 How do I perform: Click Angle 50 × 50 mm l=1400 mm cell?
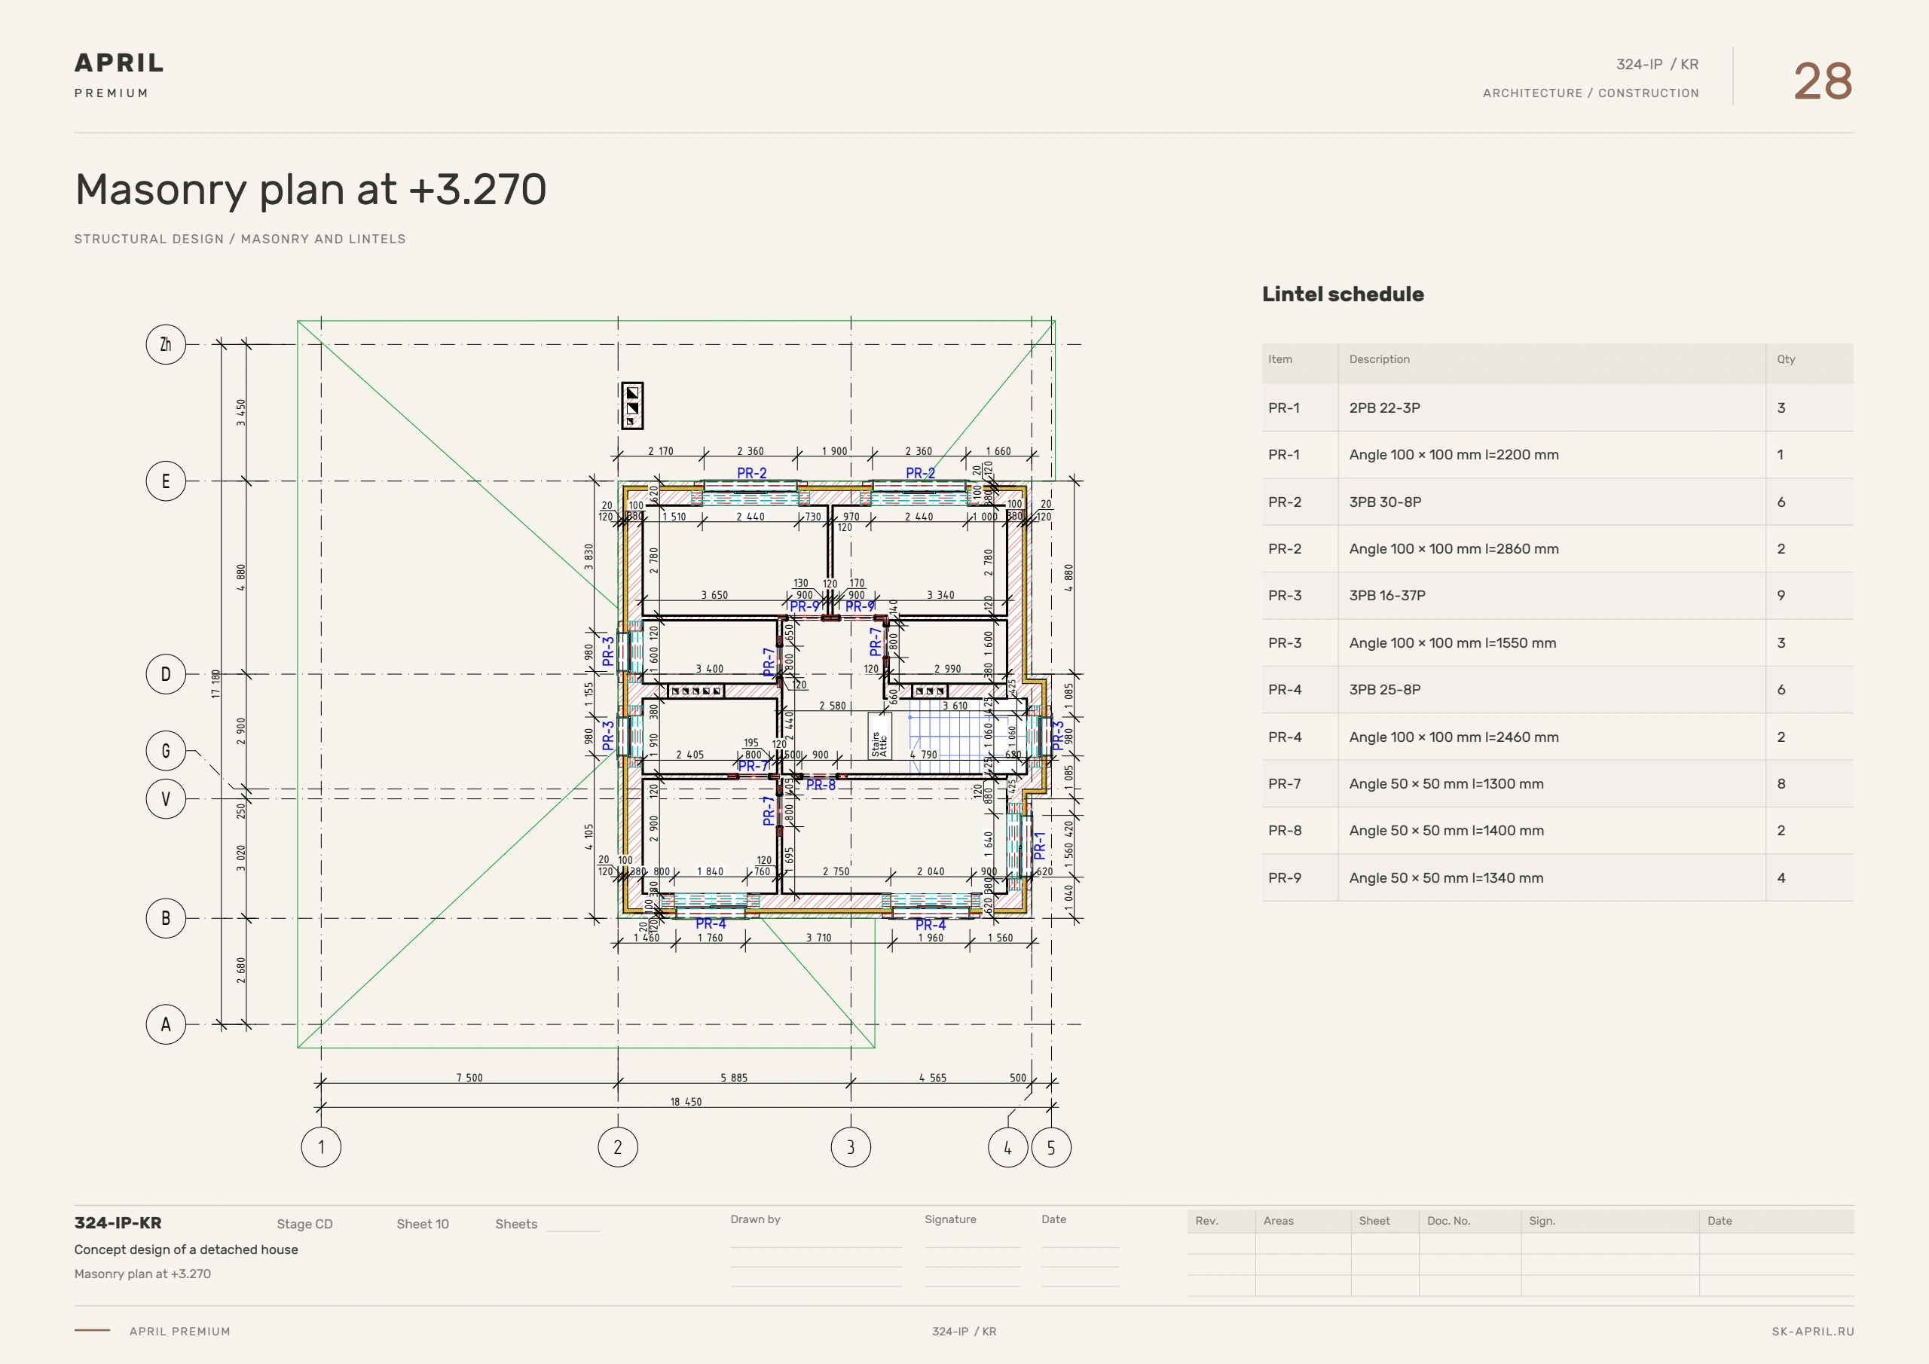tap(1551, 831)
